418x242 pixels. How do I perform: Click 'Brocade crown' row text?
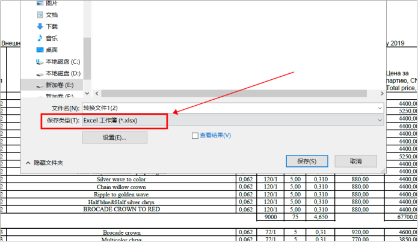tap(121, 232)
